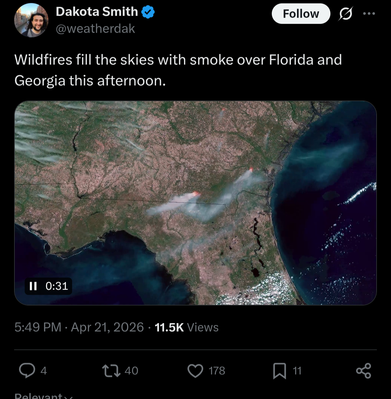The width and height of the screenshot is (391, 399).
Task: Open the three-dot more options menu
Action: [369, 14]
